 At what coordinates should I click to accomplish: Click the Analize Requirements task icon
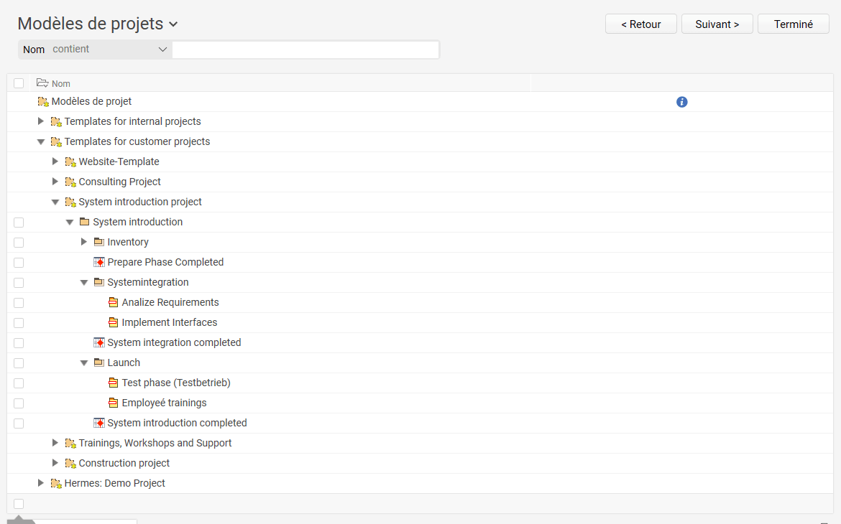pyautogui.click(x=113, y=302)
